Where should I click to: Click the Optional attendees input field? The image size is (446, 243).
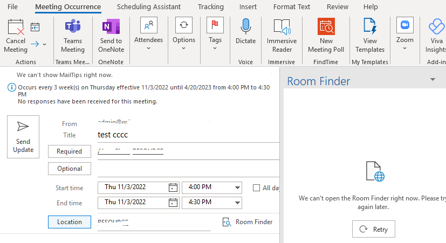click(188, 169)
